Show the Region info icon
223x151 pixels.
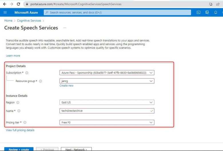click(18, 102)
